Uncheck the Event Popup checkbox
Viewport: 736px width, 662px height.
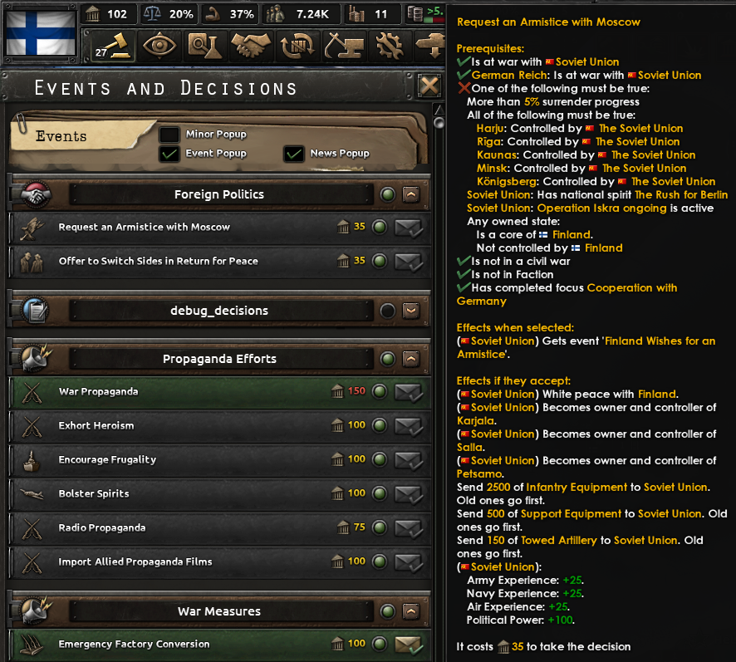pyautogui.click(x=169, y=154)
